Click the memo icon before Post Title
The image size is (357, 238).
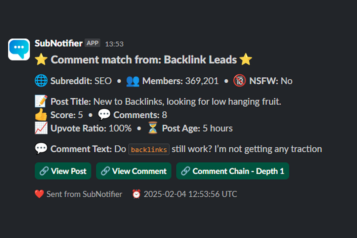click(41, 101)
